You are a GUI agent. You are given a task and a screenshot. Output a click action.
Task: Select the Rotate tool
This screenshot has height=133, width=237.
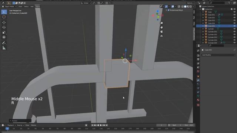(x=4, y=27)
